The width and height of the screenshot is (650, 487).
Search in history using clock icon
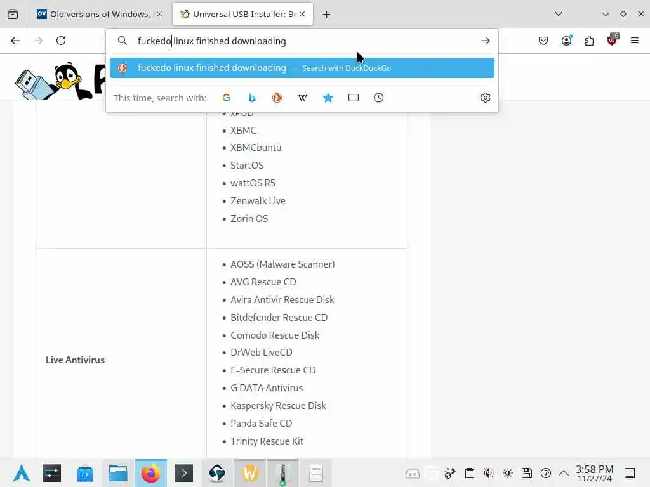point(378,98)
